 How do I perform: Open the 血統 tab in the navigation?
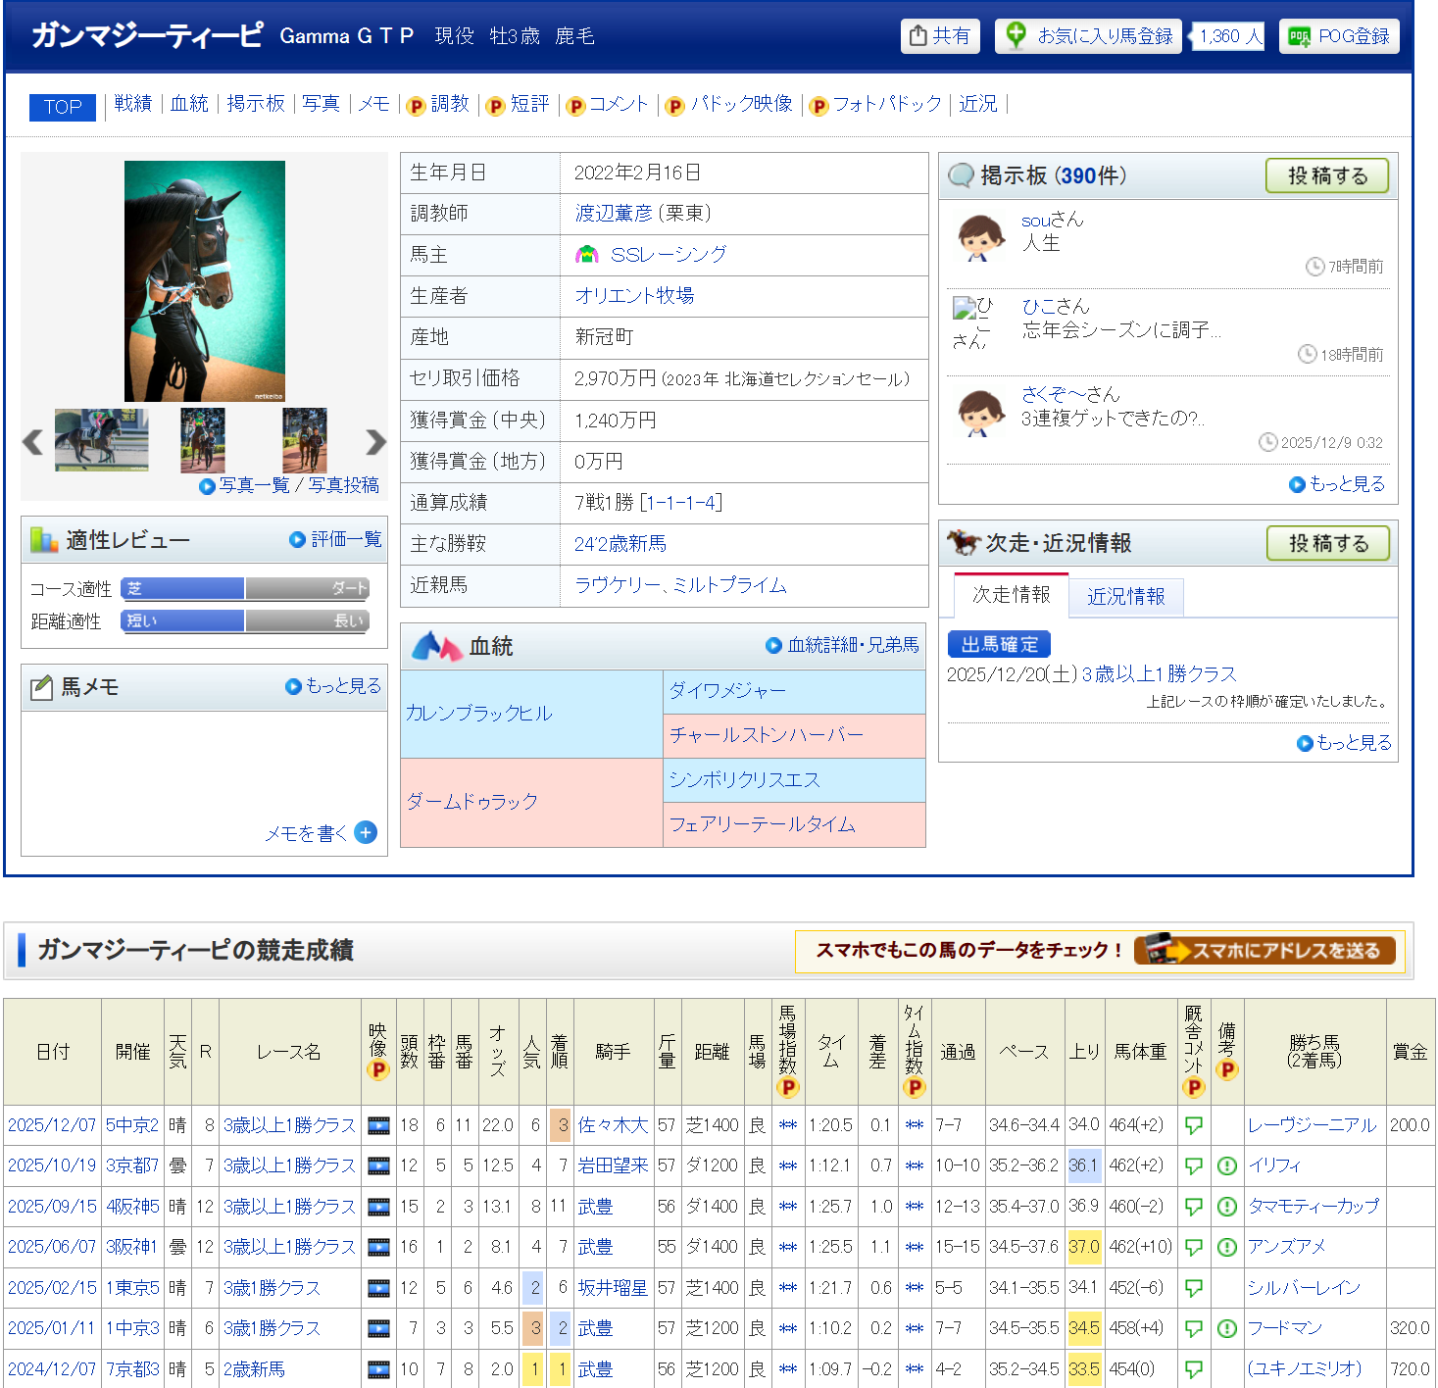[189, 104]
